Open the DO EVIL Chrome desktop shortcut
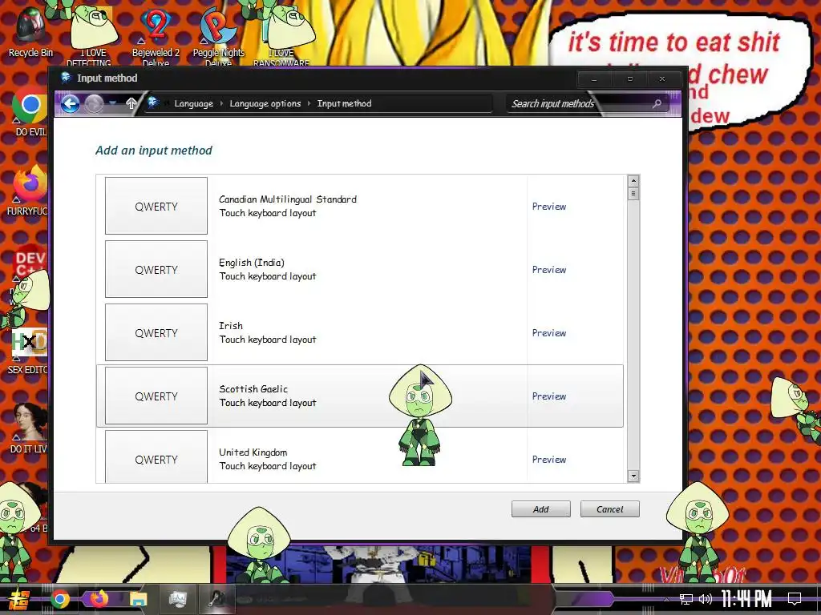821x615 pixels. [30, 112]
